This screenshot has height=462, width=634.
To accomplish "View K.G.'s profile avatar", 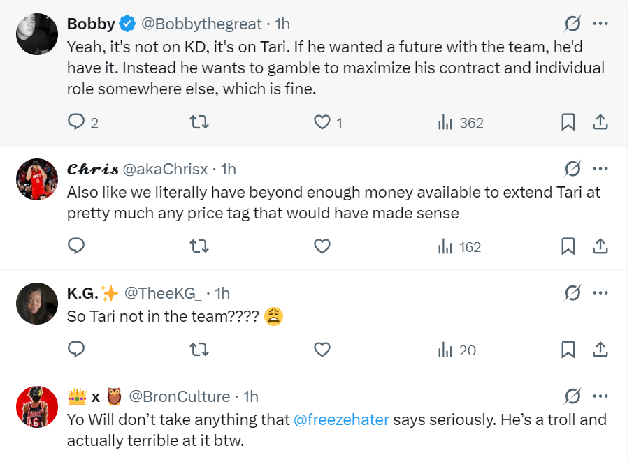I will point(36,304).
